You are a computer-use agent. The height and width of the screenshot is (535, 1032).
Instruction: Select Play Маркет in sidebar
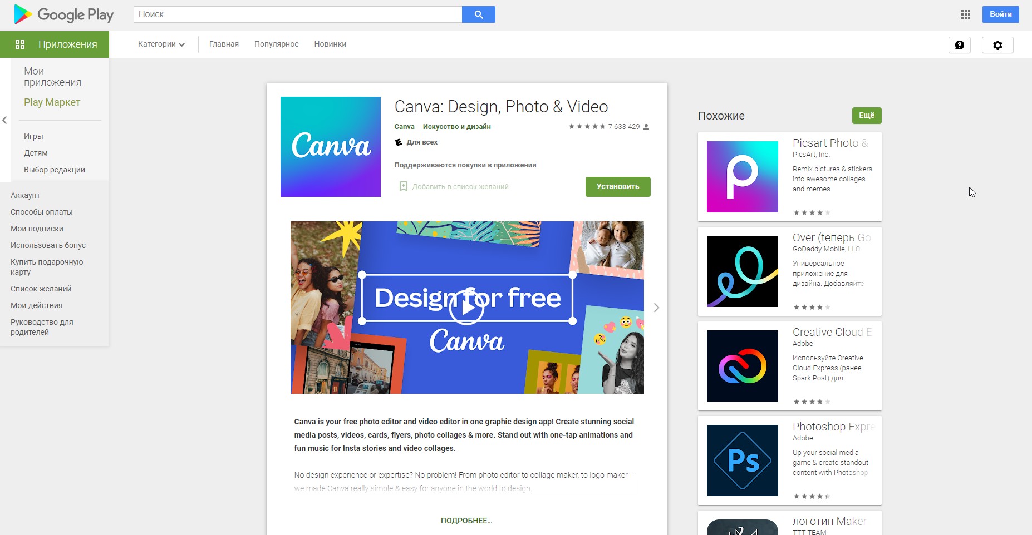click(52, 102)
